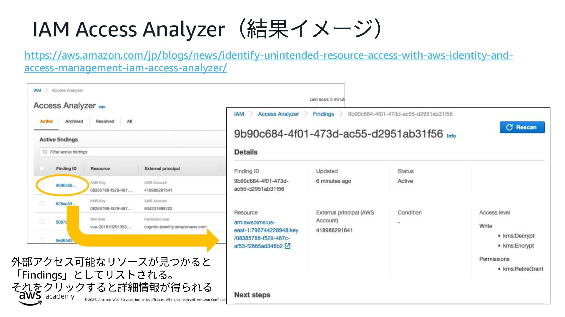Click the search magnifier icon in the filter box
Image resolution: width=565 pixels, height=317 pixels.
coord(45,152)
